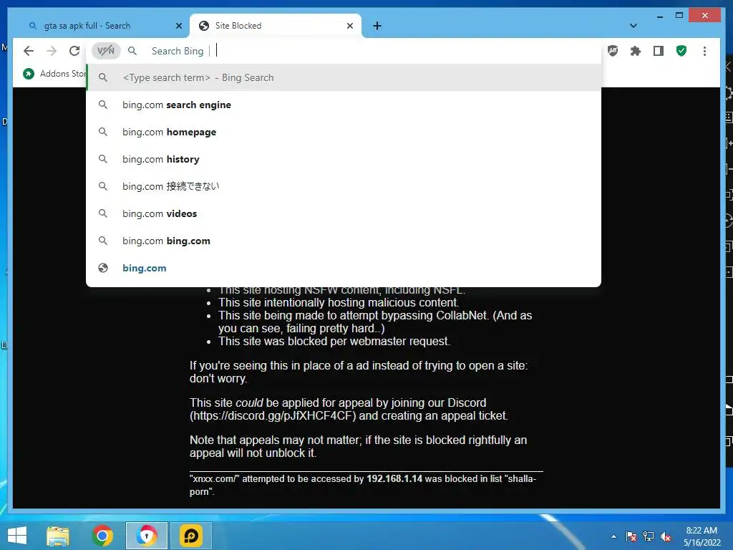
Task: Go back with the browser back arrow
Action: coord(29,51)
